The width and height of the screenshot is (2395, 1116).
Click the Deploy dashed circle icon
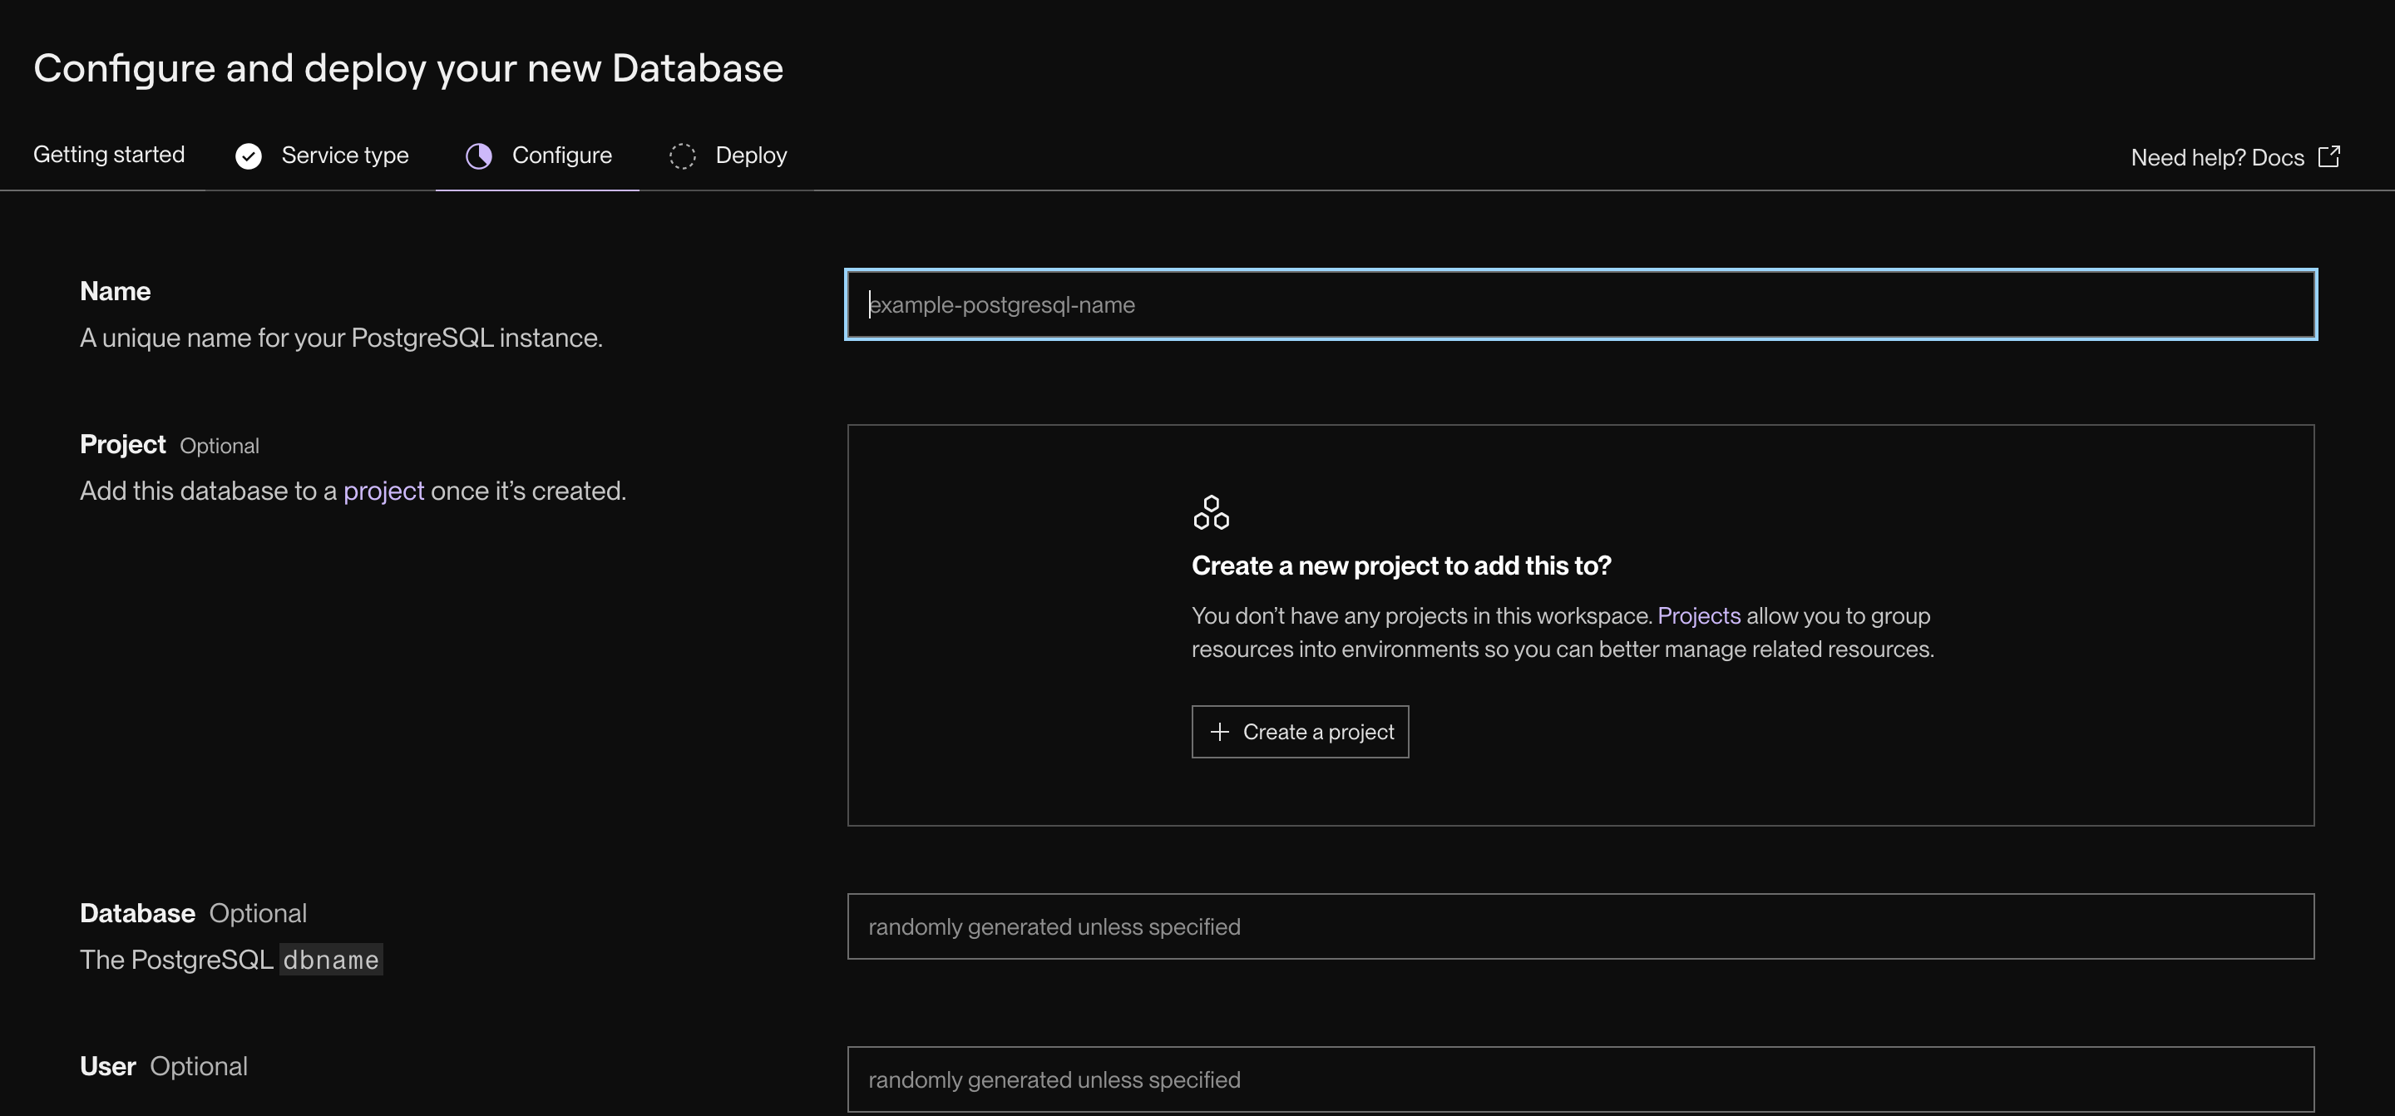[683, 156]
